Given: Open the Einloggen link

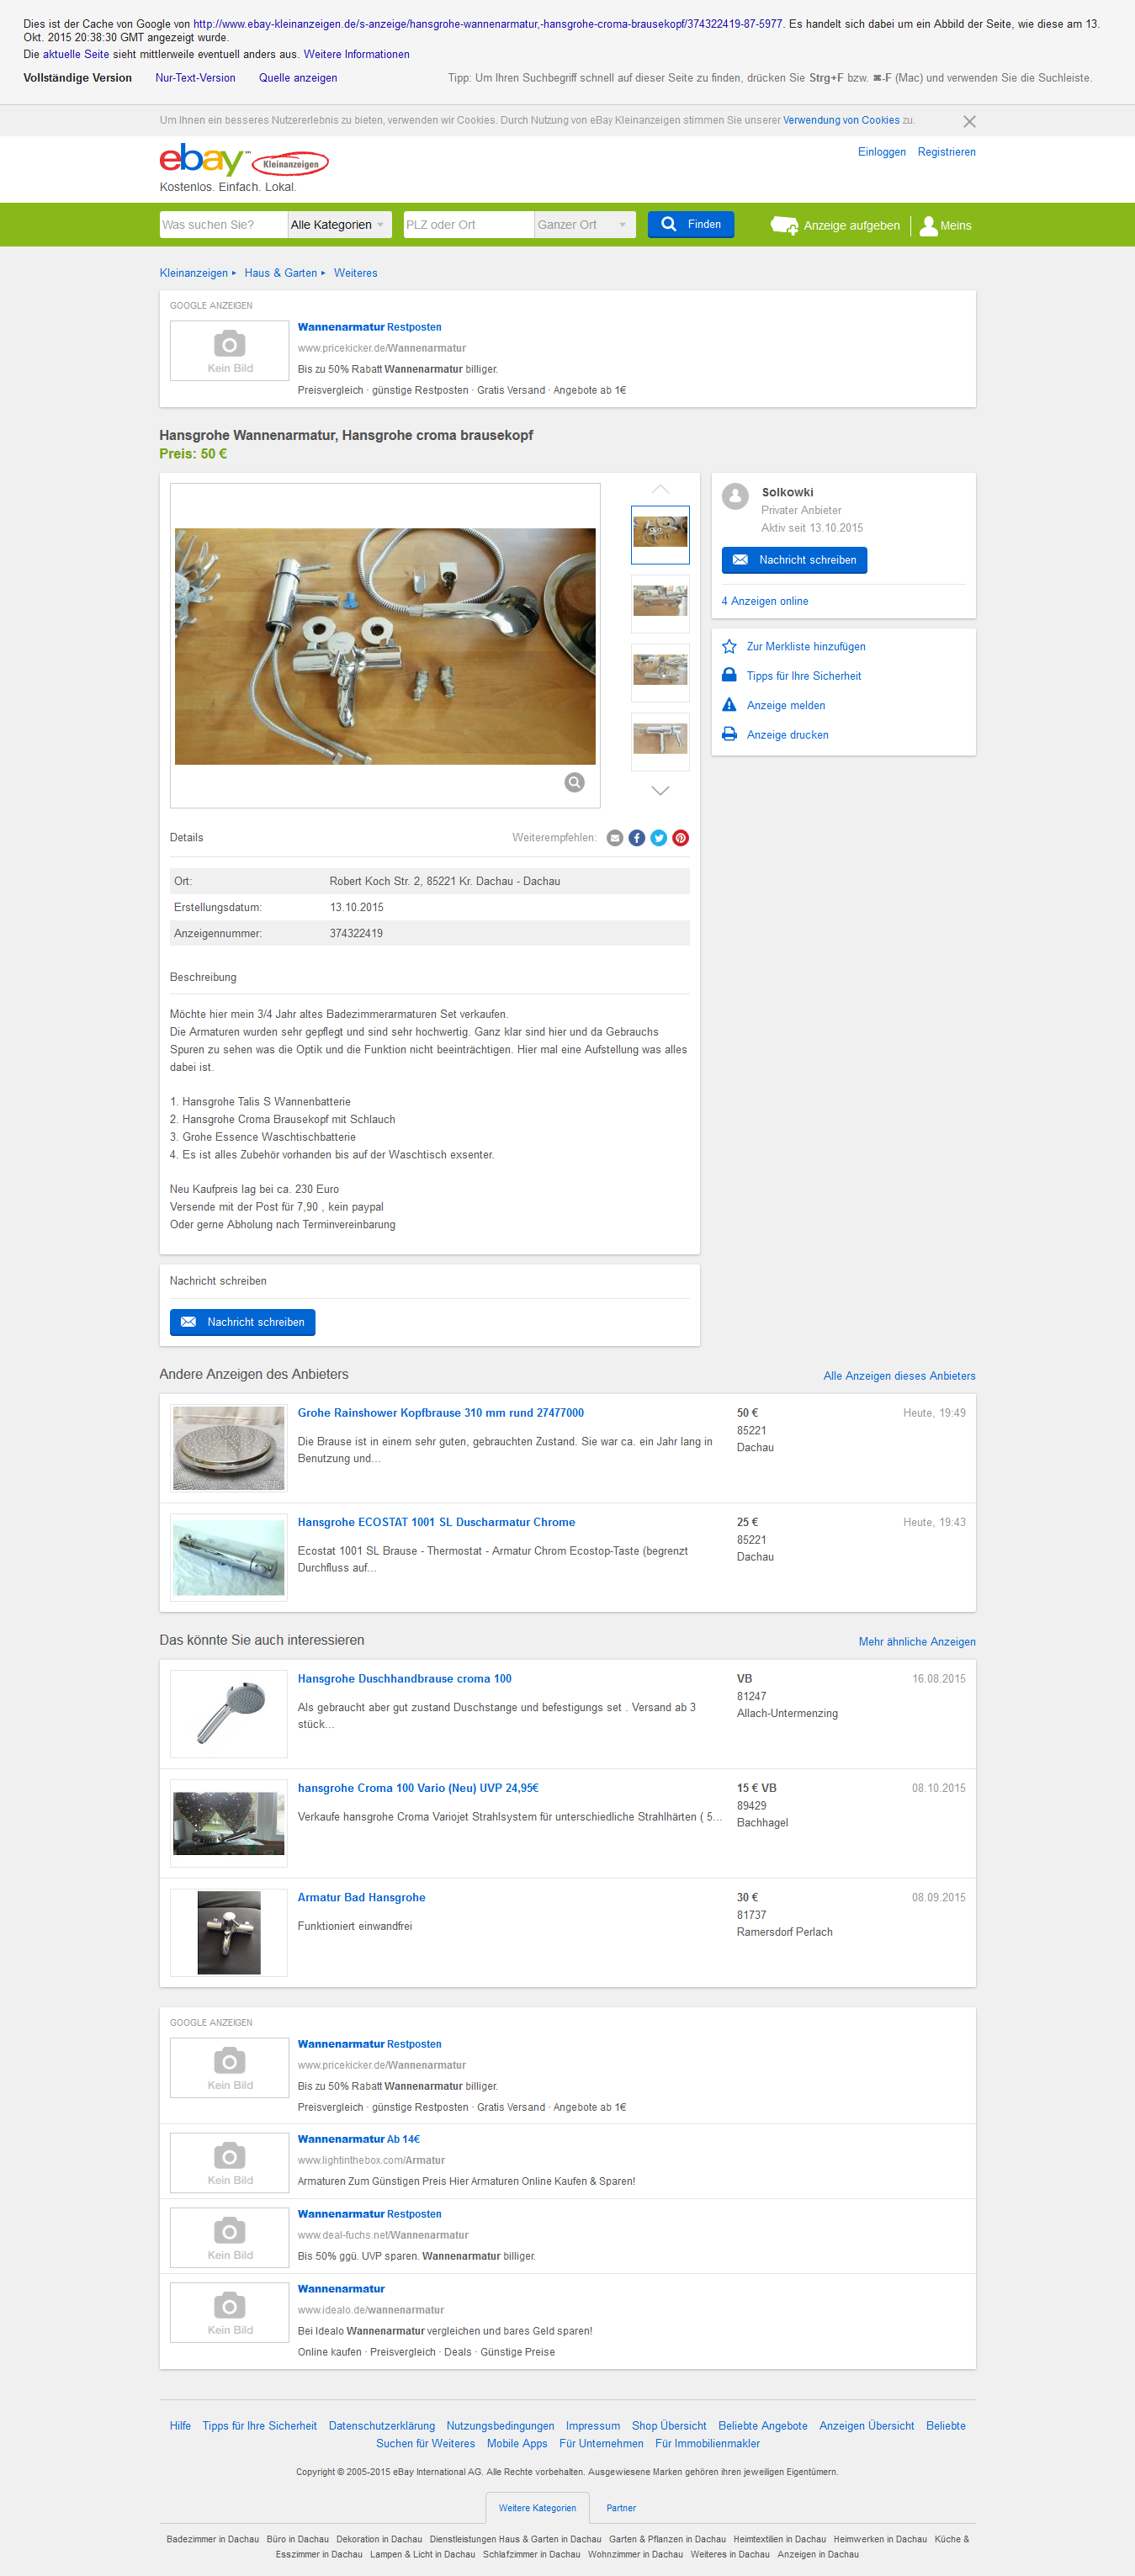Looking at the screenshot, I should coord(881,152).
